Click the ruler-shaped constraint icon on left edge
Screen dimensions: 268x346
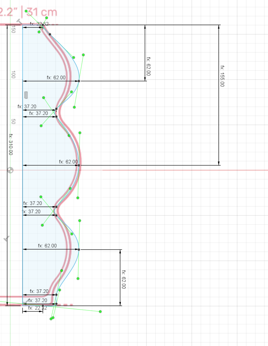click(x=26, y=95)
